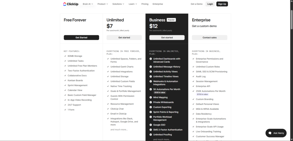This screenshot has width=293, height=141.
Task: Click checkmark icon beside Unlimited Activity Views
Action: point(151,72)
